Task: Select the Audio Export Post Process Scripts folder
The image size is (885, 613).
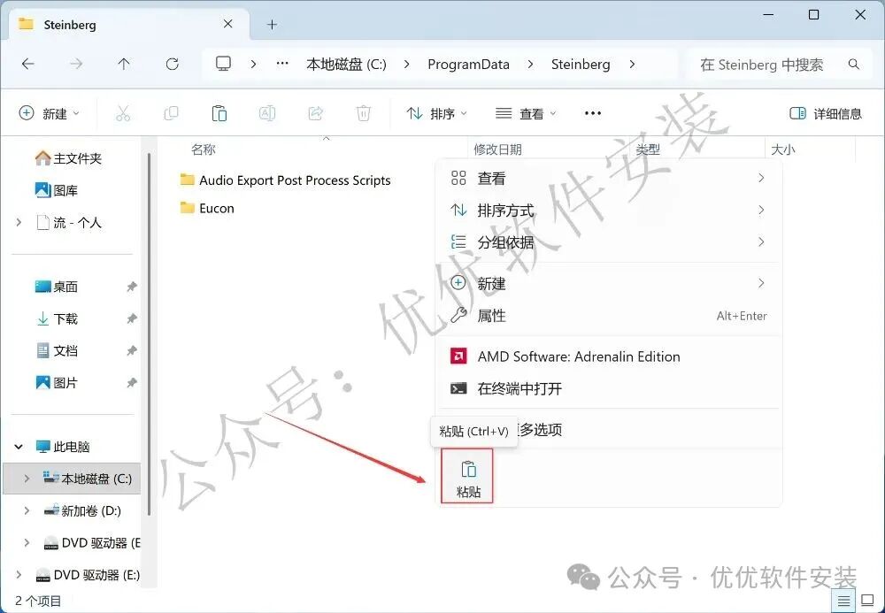Action: 285,180
